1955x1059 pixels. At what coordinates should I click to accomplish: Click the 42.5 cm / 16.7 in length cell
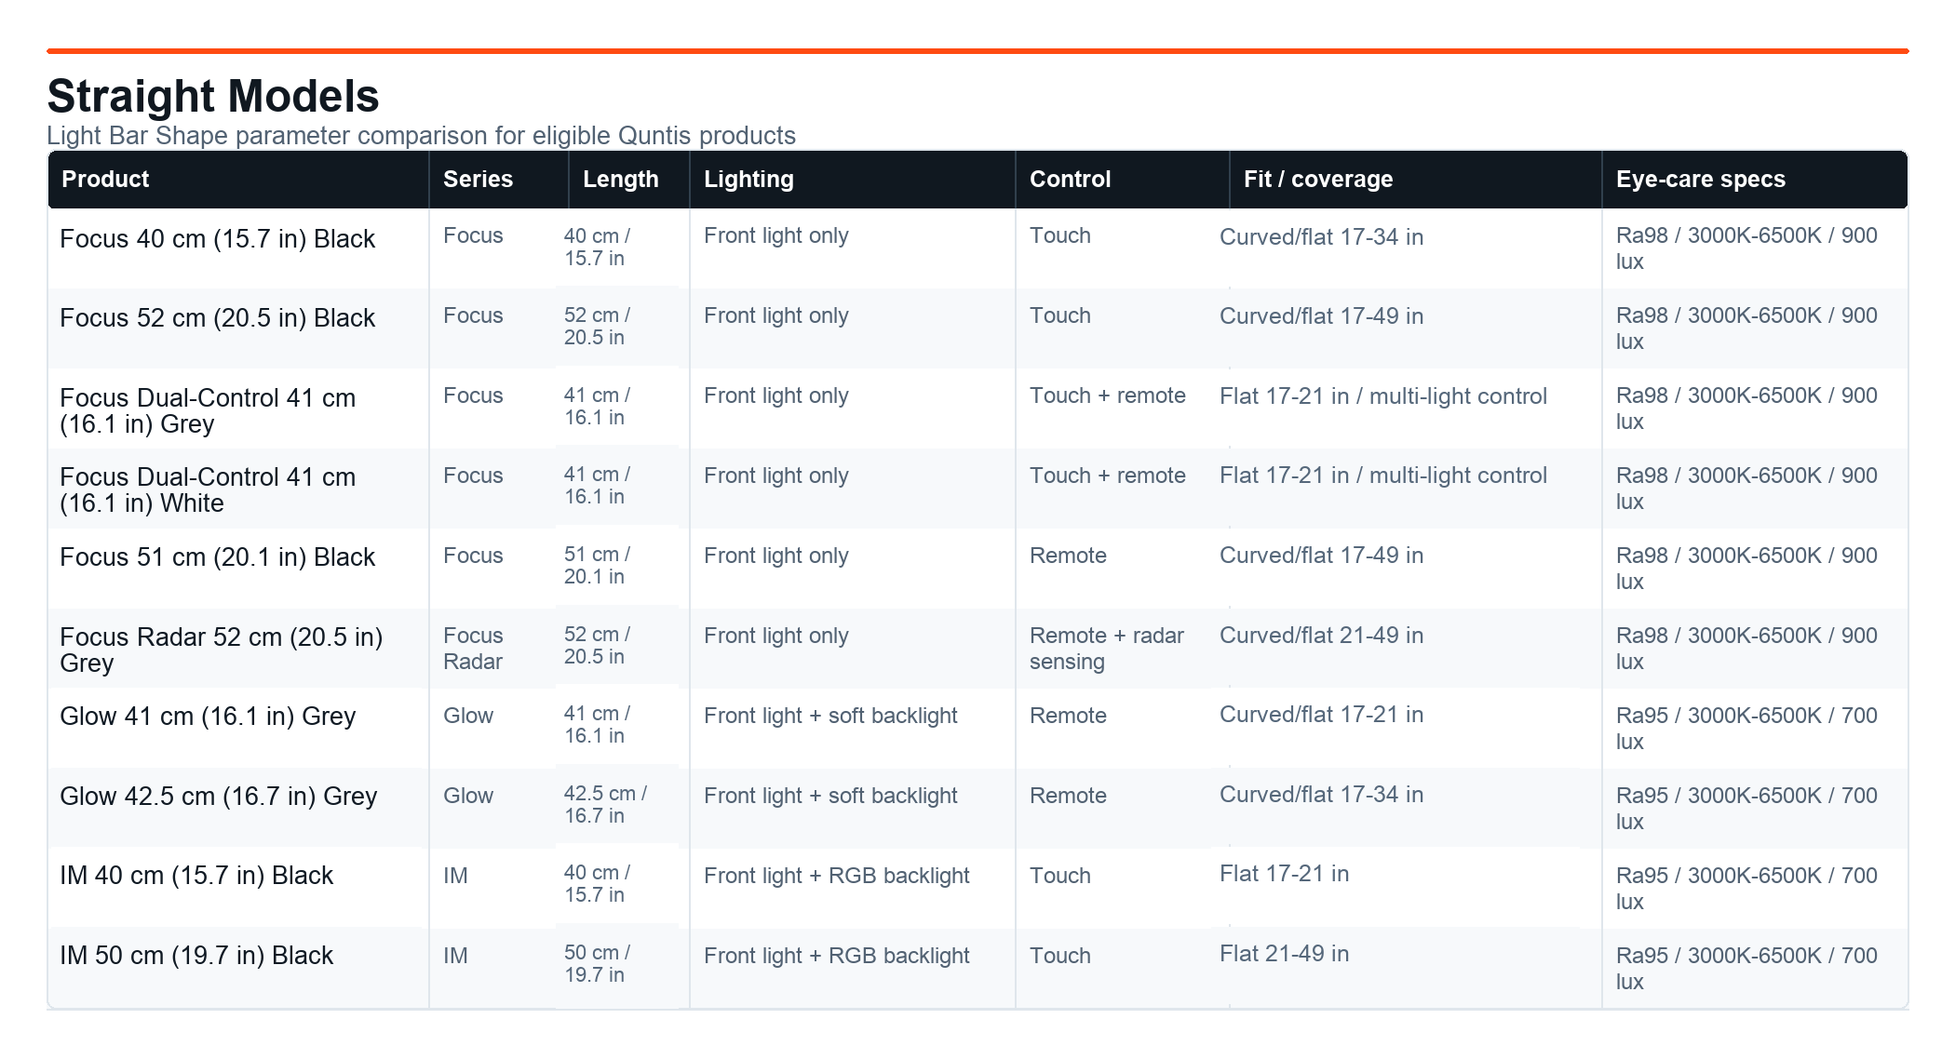tap(605, 805)
